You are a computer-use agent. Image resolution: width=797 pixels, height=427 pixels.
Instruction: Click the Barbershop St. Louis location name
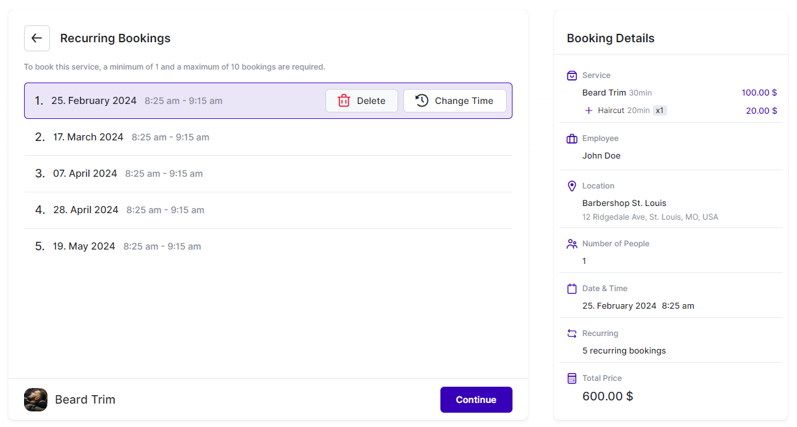[x=624, y=203]
